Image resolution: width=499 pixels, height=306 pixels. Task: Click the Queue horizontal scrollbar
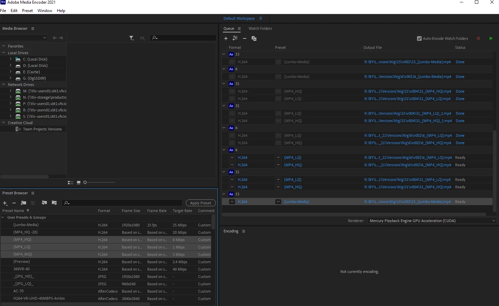(354, 214)
